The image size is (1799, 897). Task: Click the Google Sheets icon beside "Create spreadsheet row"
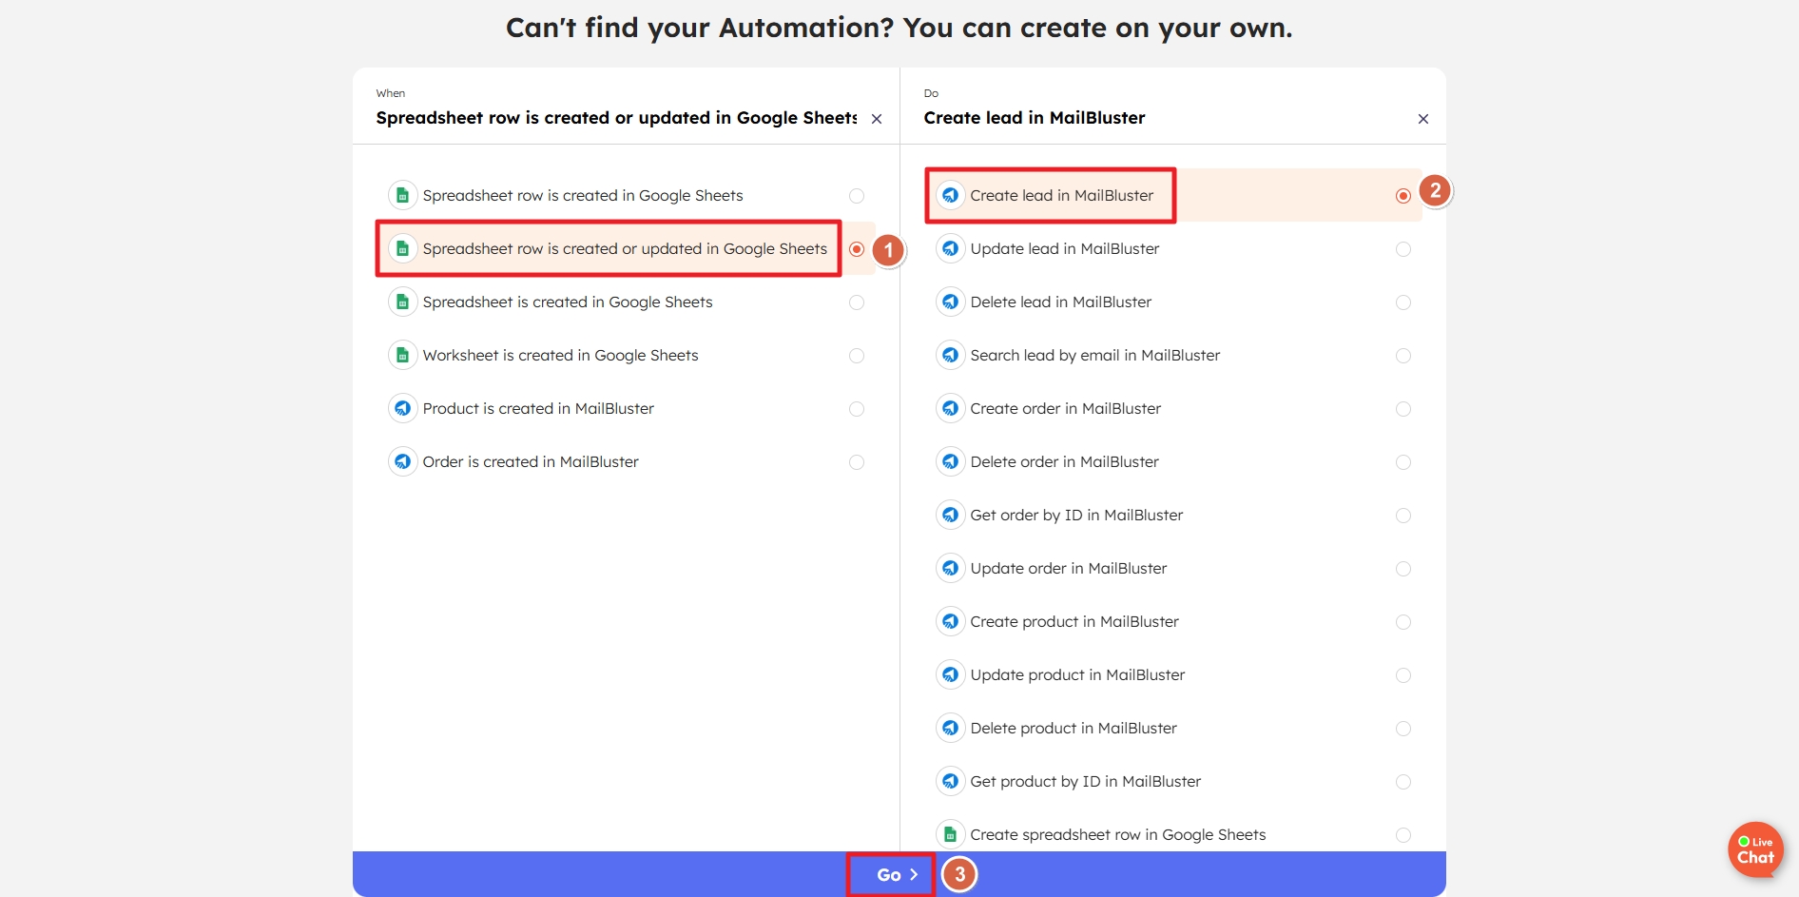click(950, 834)
